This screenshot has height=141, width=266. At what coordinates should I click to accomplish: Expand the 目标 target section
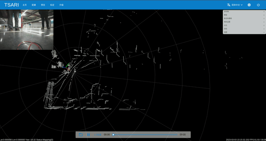click(x=244, y=29)
